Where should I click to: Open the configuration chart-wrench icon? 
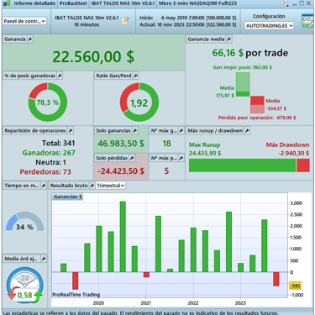(307, 21)
